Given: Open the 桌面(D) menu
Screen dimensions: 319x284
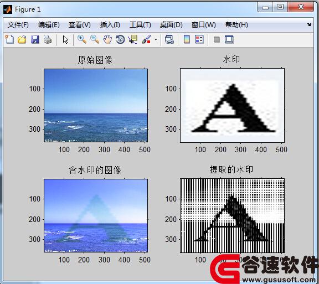Looking at the screenshot, I should (x=171, y=25).
